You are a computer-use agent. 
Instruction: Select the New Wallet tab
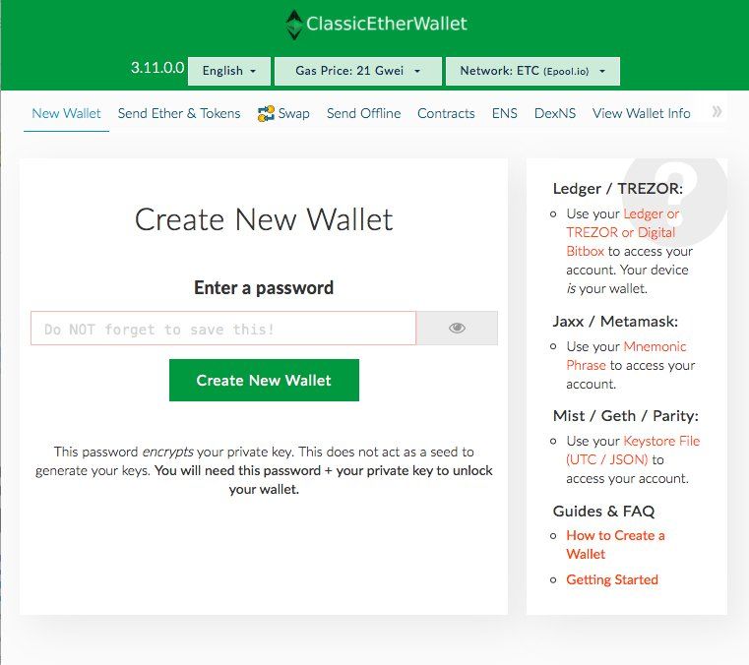(x=66, y=113)
